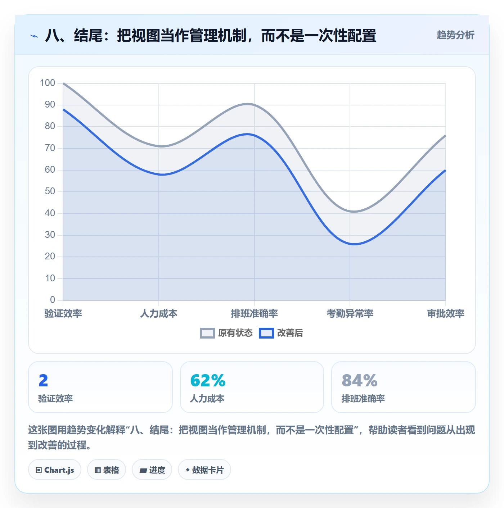Click the square icon in the Chart.js chip
Screen dimensions: 504x508
click(x=39, y=470)
